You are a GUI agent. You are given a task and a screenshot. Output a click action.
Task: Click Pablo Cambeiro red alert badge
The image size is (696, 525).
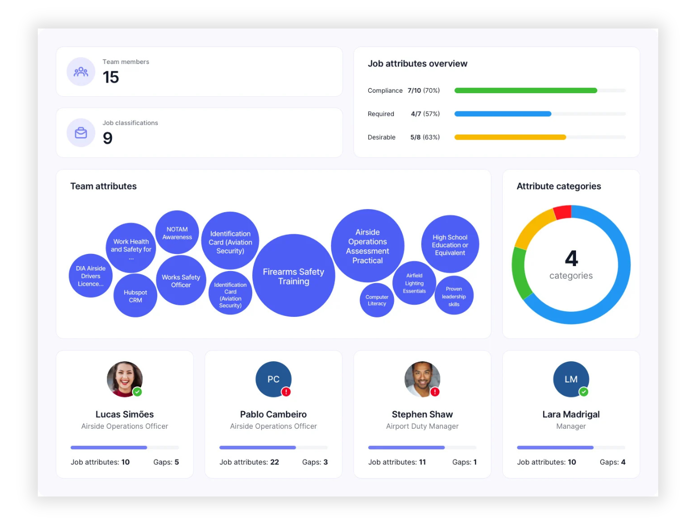(x=286, y=391)
